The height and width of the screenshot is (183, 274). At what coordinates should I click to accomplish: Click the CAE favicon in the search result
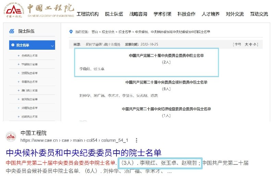pyautogui.click(x=11, y=137)
